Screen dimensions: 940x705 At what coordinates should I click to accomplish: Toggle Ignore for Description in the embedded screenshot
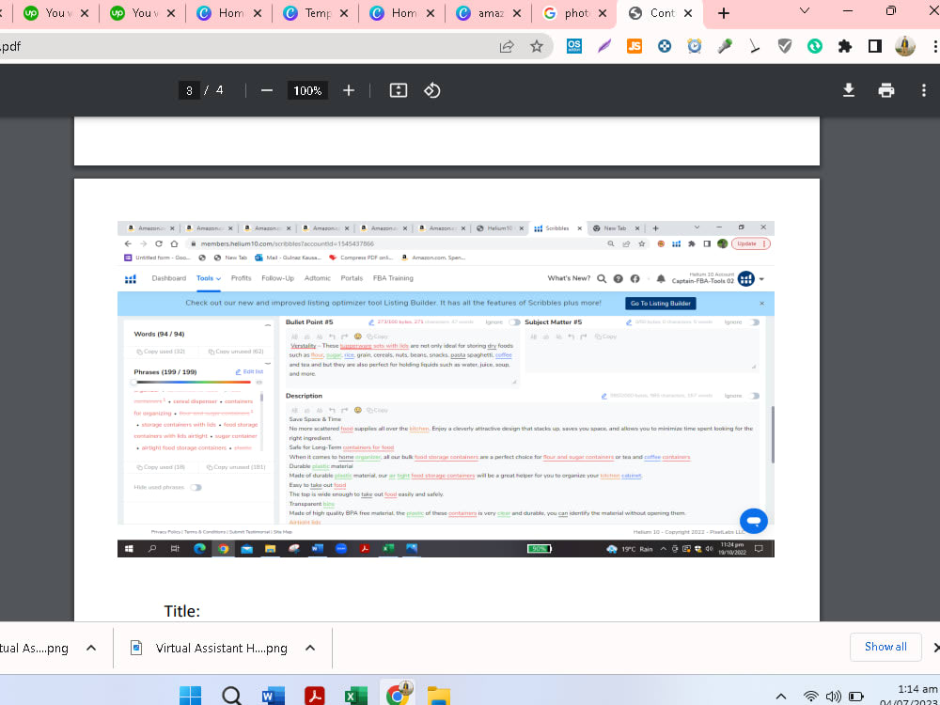click(754, 396)
